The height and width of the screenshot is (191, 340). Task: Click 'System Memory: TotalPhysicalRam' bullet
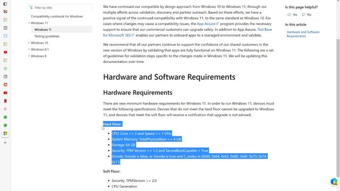coord(147,139)
